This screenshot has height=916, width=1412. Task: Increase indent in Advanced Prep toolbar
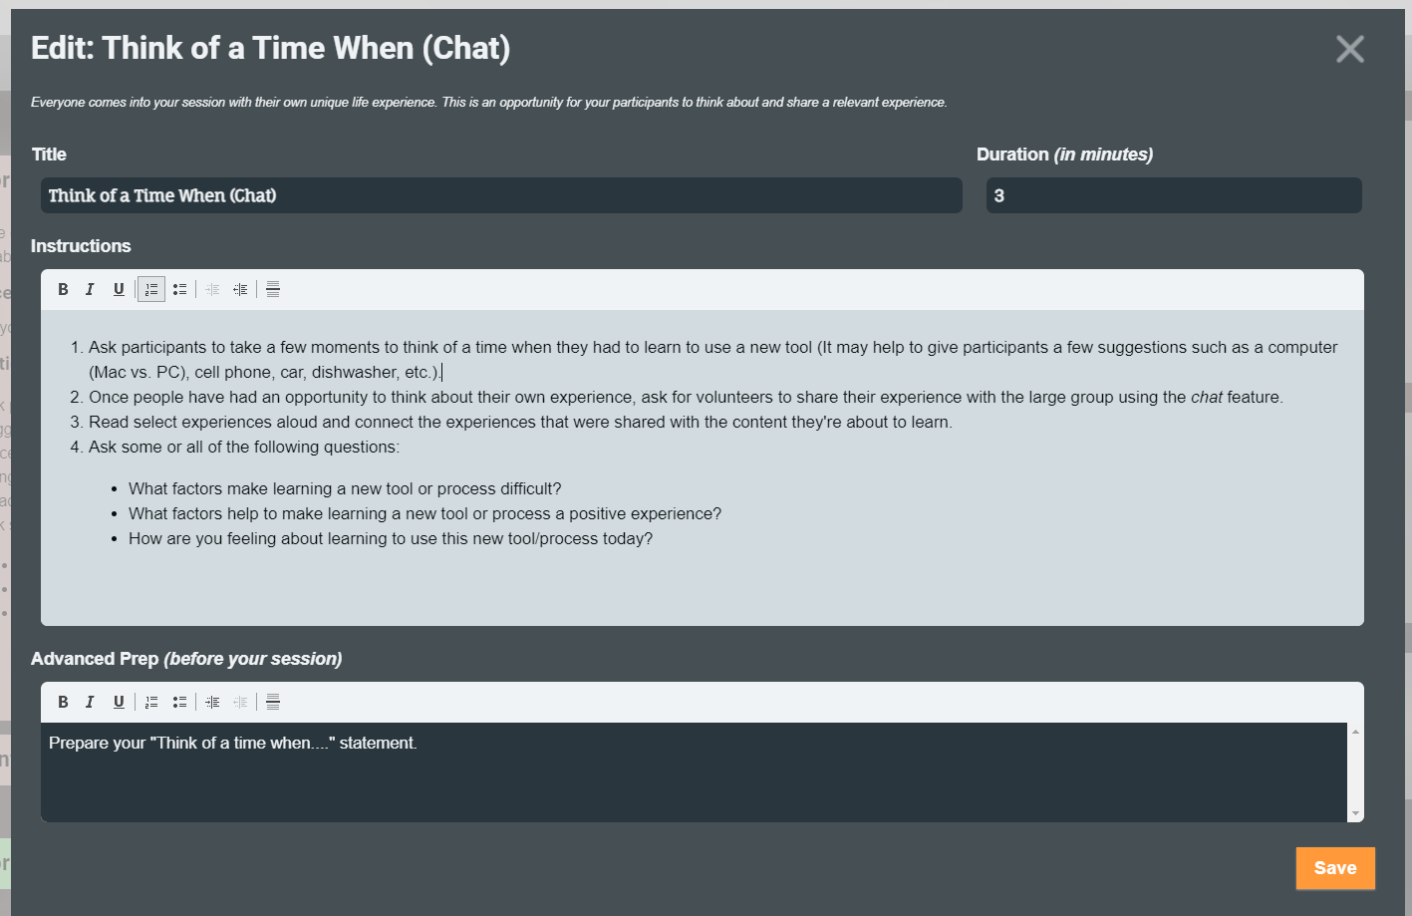pos(212,702)
